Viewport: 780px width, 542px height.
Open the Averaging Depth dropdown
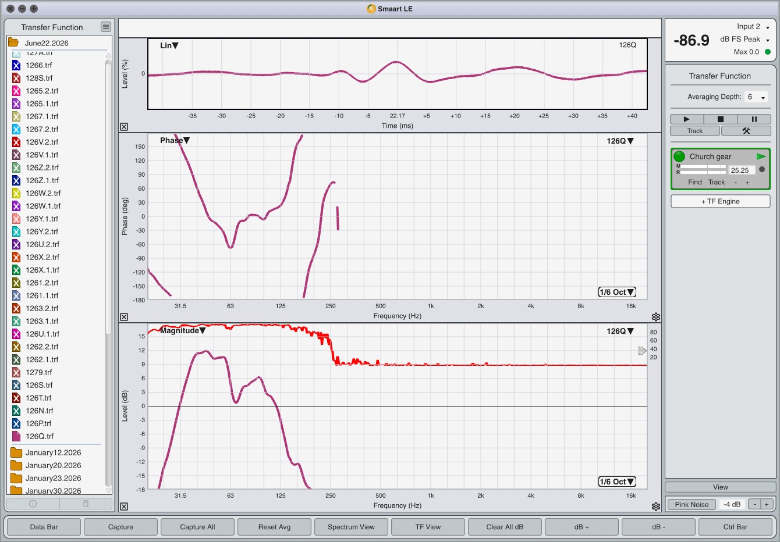pyautogui.click(x=756, y=97)
